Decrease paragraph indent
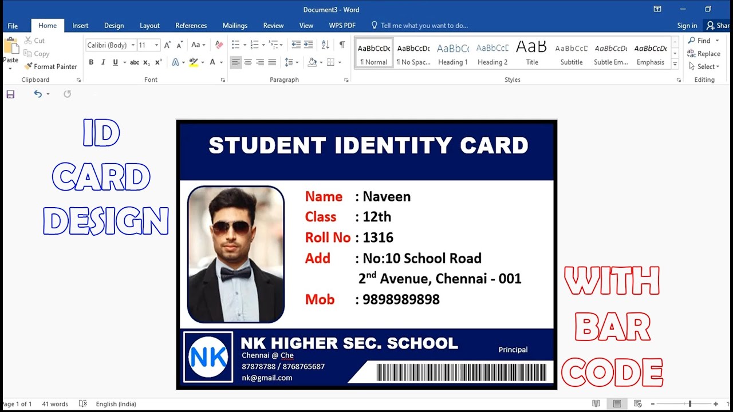Viewport: 733px width, 412px height. (296, 45)
